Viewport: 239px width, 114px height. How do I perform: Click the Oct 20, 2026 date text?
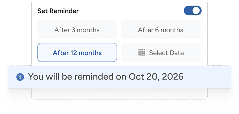(156, 77)
